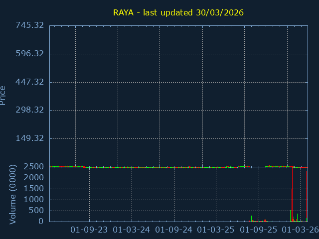319x239 pixels.
Task: Pick the 01-03-25 date label
Action: pyautogui.click(x=216, y=230)
